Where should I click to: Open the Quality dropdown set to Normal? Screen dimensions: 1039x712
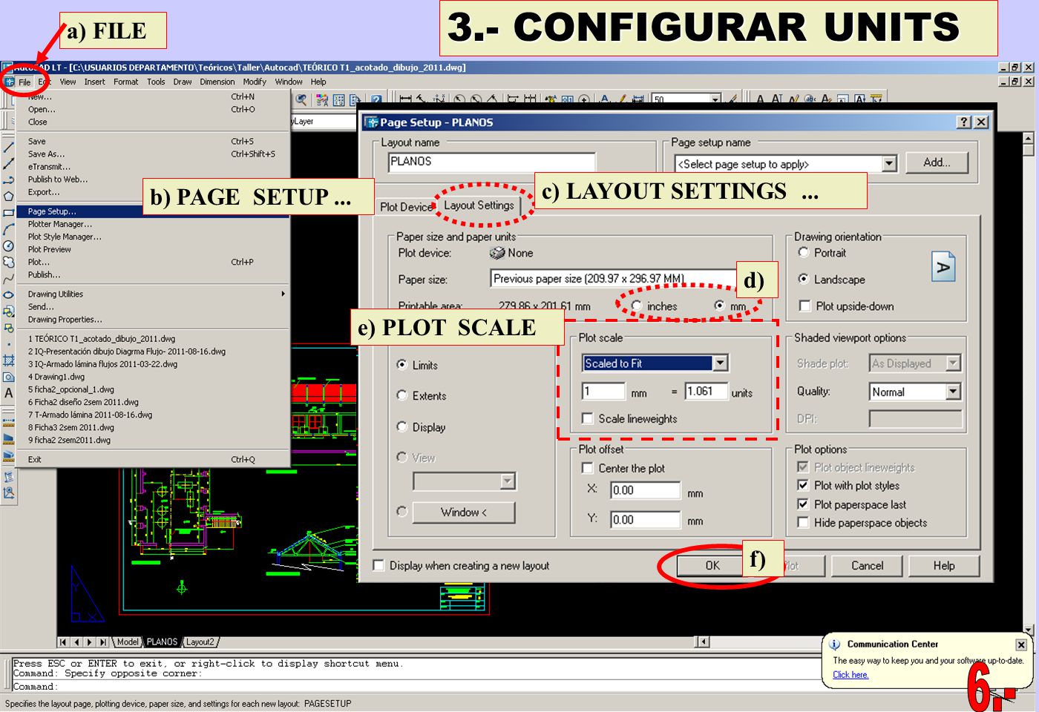tap(954, 392)
